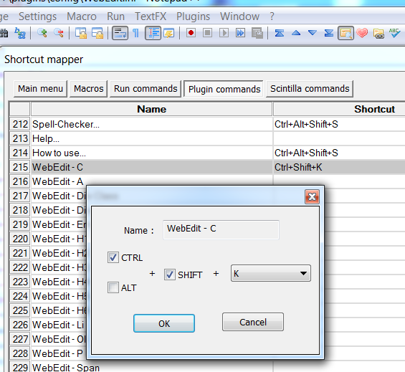This screenshot has height=372, width=405.
Task: Click the red heart toolbar icon
Action: click(362, 33)
